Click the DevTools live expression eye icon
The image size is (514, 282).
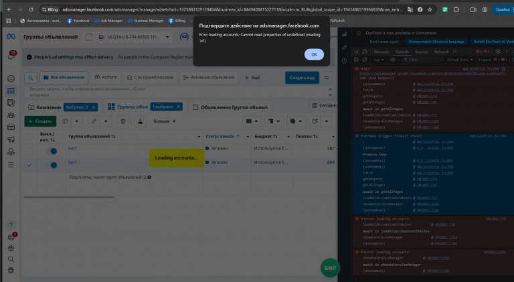pyautogui.click(x=393, y=60)
